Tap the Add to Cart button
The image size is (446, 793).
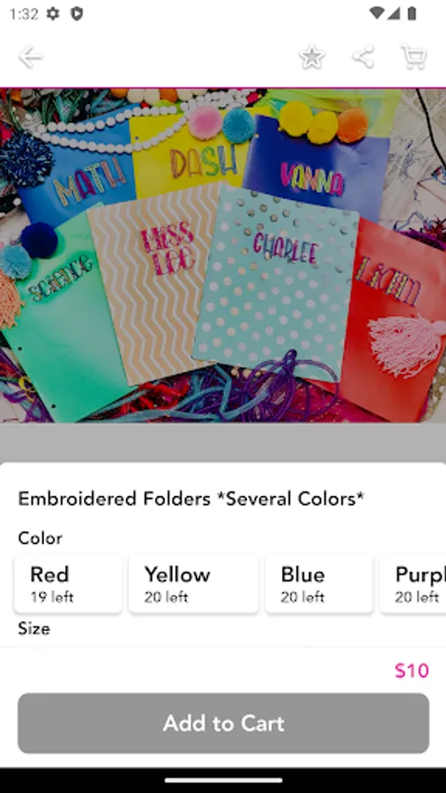(224, 723)
